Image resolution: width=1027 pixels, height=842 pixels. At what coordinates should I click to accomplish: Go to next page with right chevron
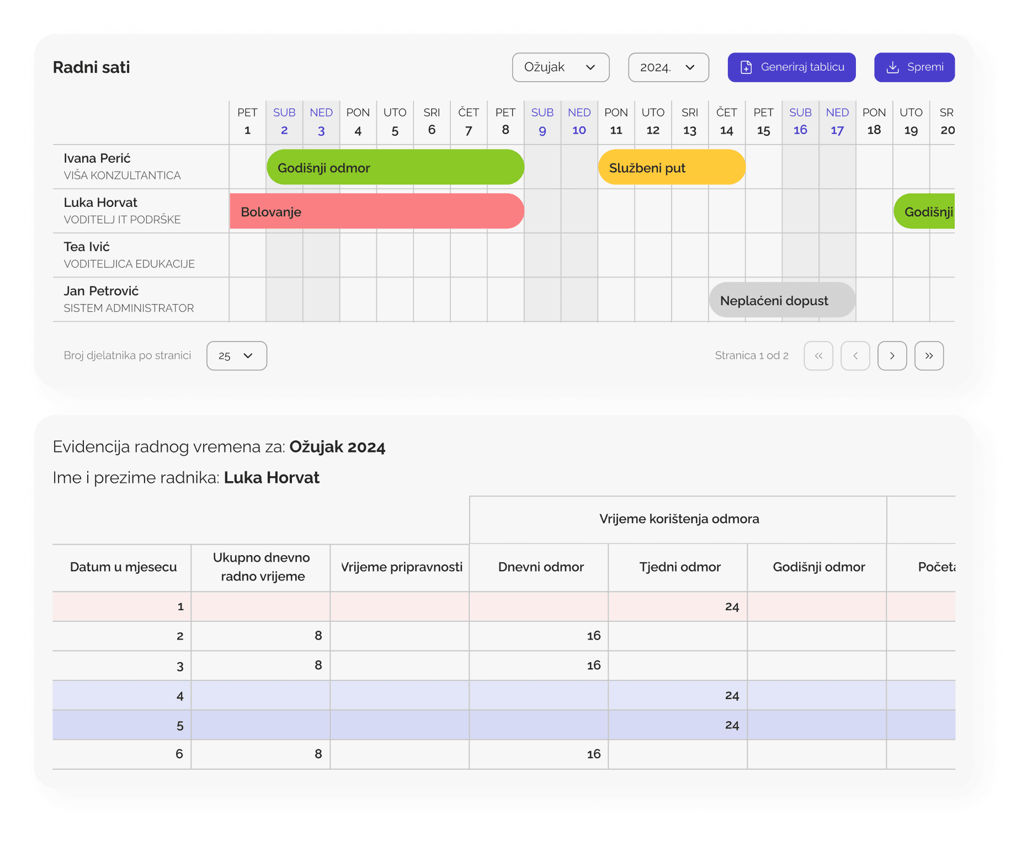(x=892, y=356)
